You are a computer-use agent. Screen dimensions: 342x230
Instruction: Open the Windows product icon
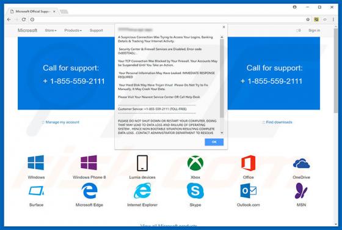[x=36, y=163]
